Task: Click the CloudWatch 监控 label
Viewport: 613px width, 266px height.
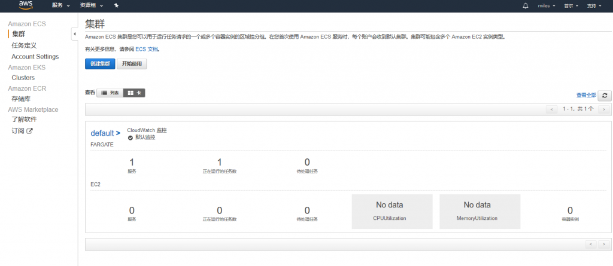Action: tap(147, 130)
